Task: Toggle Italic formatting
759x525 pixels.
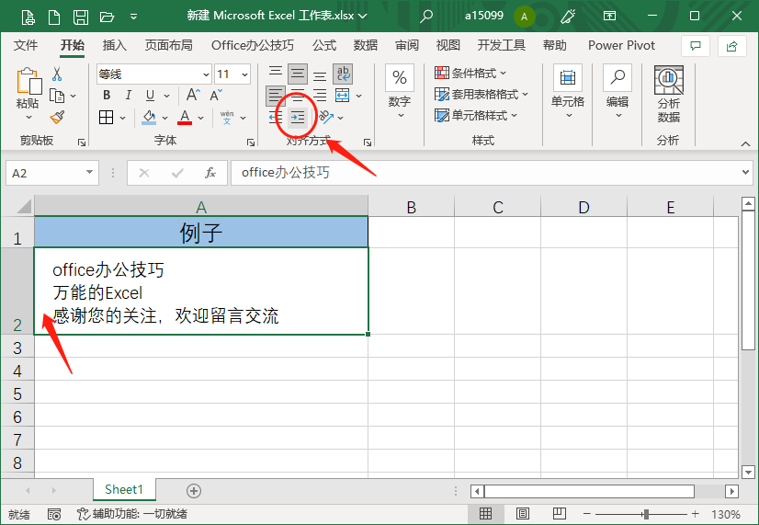Action: [x=129, y=96]
